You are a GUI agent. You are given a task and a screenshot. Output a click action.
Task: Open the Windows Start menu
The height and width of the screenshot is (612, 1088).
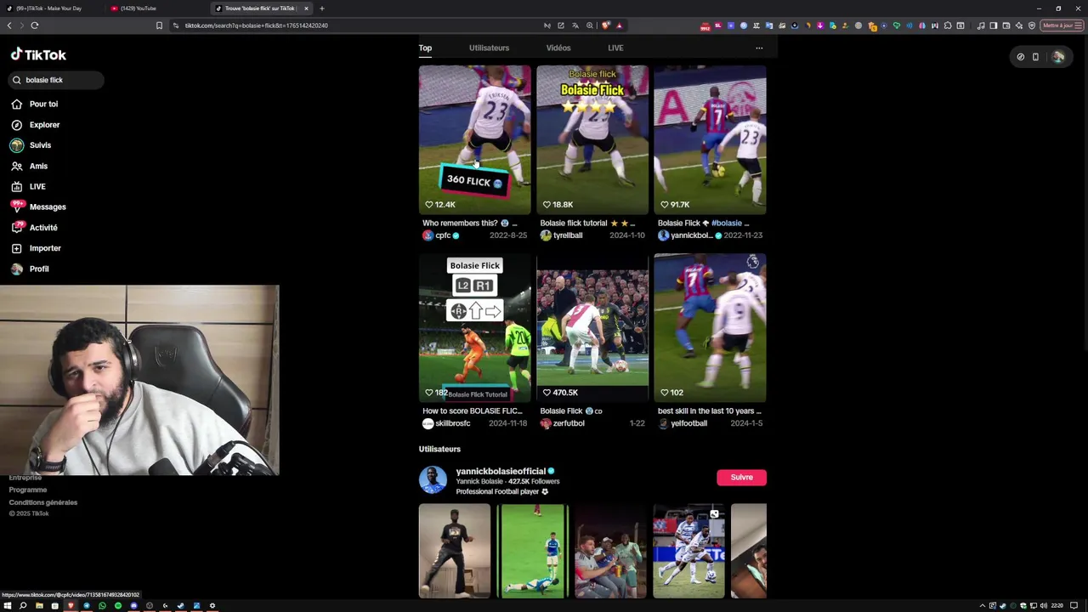pos(8,606)
